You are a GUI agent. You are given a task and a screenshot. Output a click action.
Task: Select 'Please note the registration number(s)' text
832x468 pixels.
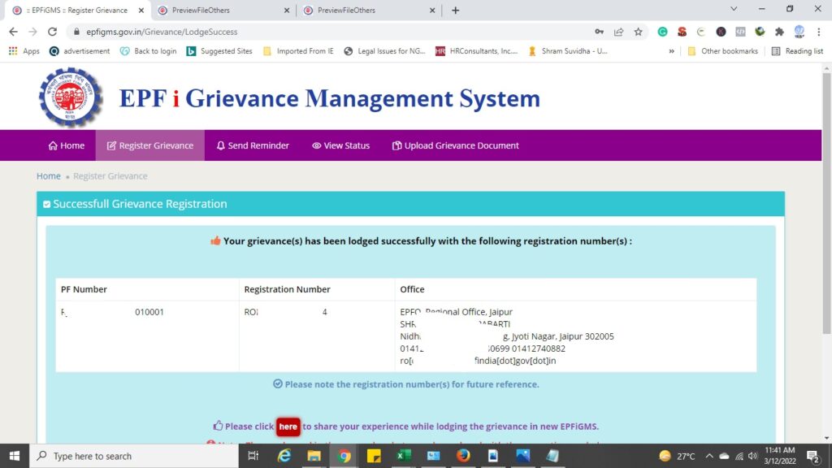click(x=412, y=384)
